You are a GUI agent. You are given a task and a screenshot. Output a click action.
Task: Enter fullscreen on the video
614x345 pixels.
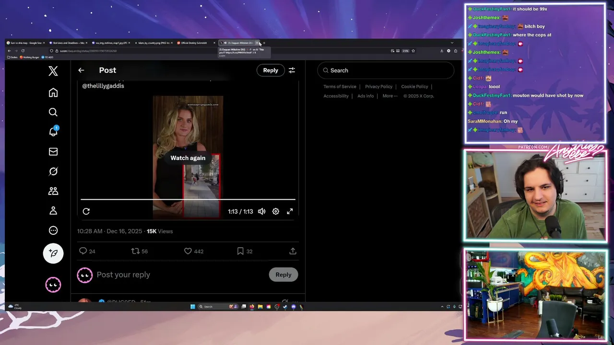pos(290,211)
